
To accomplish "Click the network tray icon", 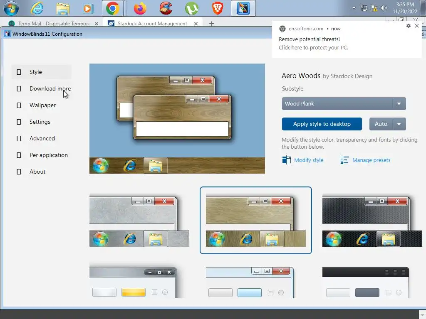I will point(364,8).
